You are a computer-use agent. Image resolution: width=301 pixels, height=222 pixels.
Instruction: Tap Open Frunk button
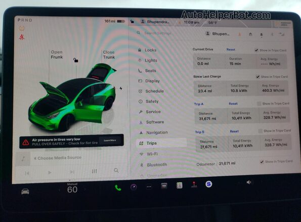pyautogui.click(x=57, y=54)
